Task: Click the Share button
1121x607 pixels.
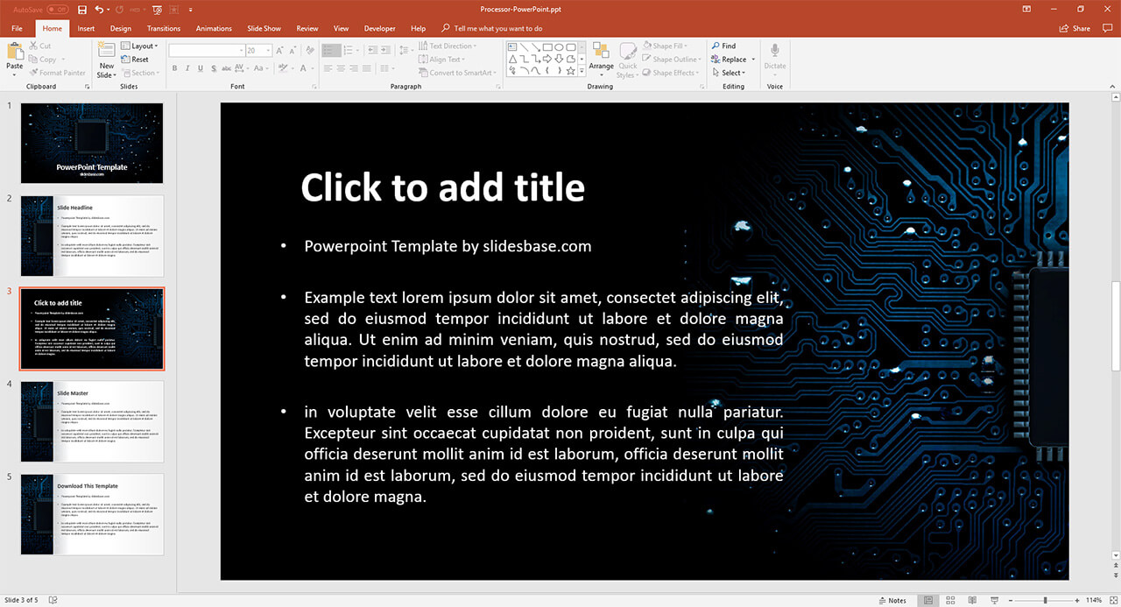Action: tap(1075, 28)
